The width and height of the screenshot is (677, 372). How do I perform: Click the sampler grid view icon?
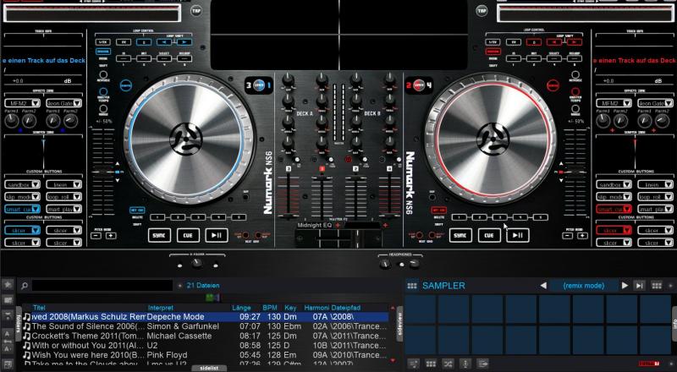tap(412, 286)
